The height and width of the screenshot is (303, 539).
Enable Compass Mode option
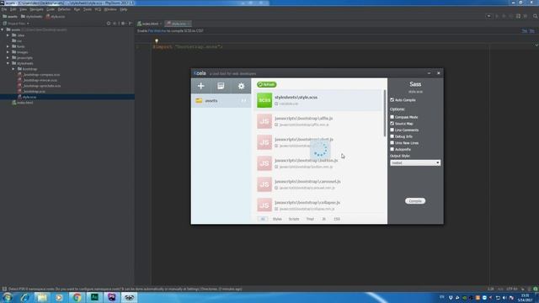tap(392, 117)
